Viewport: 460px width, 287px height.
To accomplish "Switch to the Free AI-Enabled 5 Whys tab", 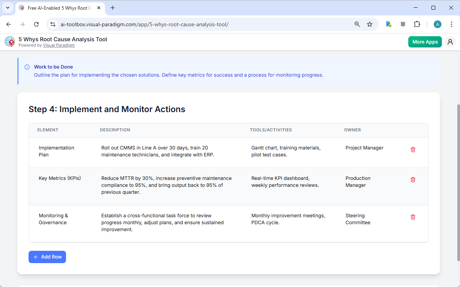I will click(x=58, y=8).
